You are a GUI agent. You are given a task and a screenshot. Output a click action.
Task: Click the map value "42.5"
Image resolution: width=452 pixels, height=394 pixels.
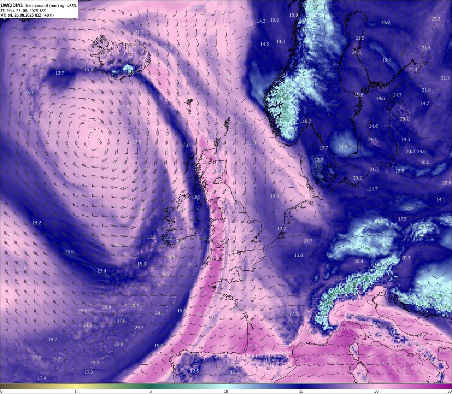386,364
